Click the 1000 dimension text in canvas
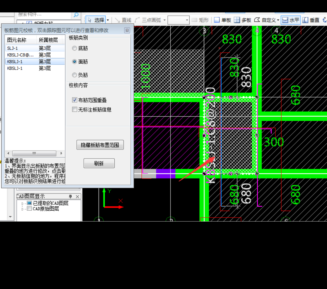This screenshot has height=289, width=327. click(146, 76)
